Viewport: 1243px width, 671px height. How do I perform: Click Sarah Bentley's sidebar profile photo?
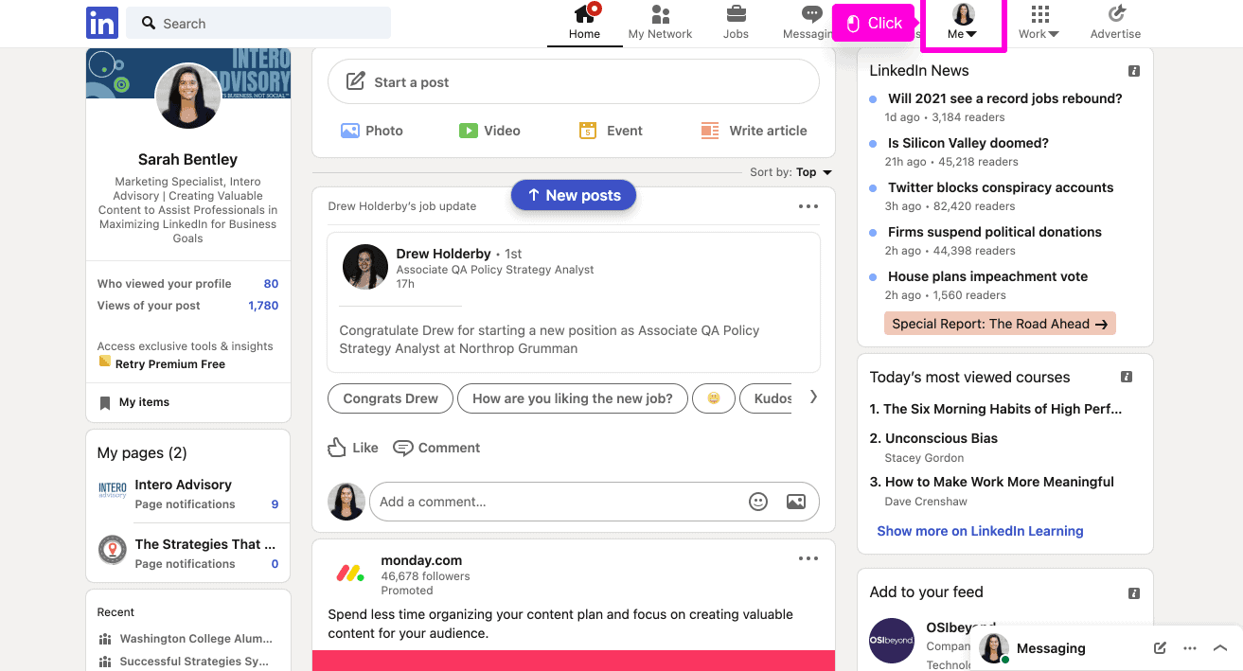188,96
